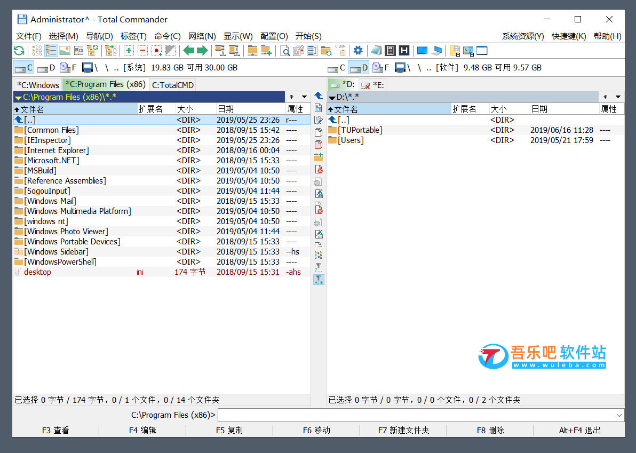Click the select group plus icon

coord(129,51)
